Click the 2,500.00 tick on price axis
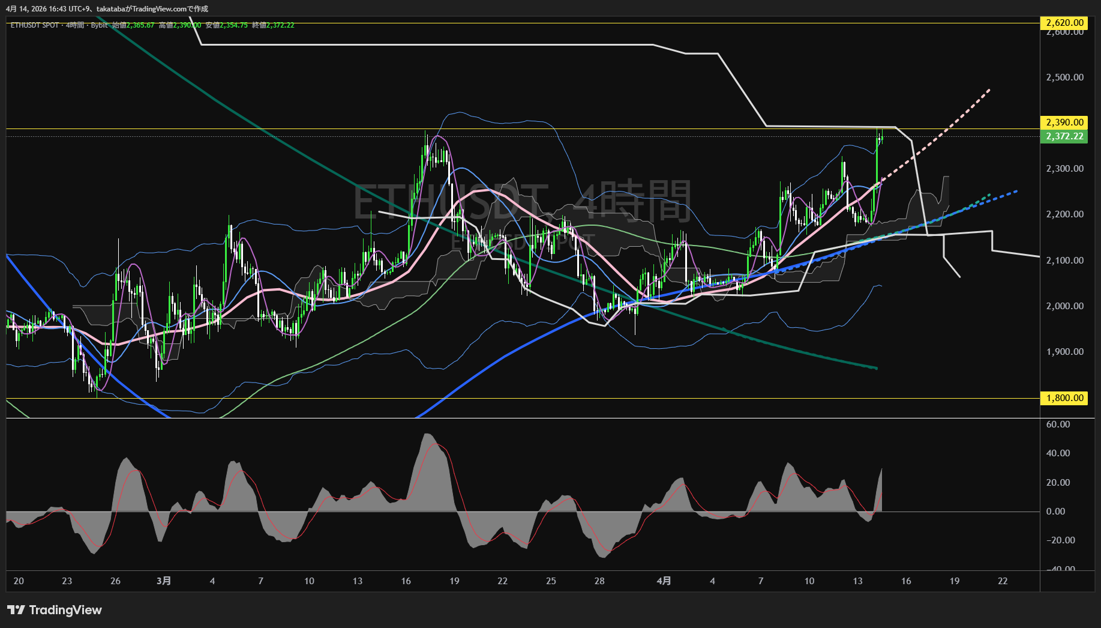The width and height of the screenshot is (1101, 628). 1064,77
